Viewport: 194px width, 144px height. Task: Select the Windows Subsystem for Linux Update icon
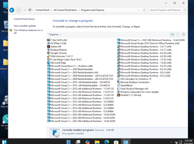[118, 92]
